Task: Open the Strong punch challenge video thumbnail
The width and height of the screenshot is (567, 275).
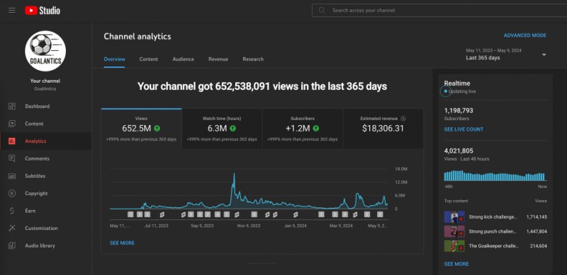Action: coord(454,231)
